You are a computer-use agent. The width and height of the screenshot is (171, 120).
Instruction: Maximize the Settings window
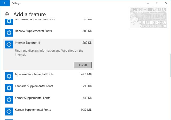(157, 3)
